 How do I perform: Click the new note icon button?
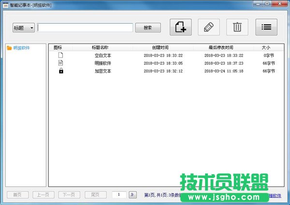181,27
